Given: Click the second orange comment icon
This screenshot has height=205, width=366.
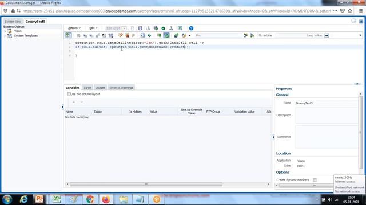Looking at the screenshot, I should [x=127, y=35].
